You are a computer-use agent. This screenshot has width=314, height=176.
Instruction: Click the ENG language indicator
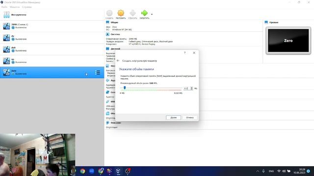tap(271, 171)
